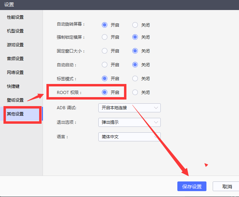Open 快捷键 settings page
This screenshot has width=239, height=197.
click(x=14, y=86)
